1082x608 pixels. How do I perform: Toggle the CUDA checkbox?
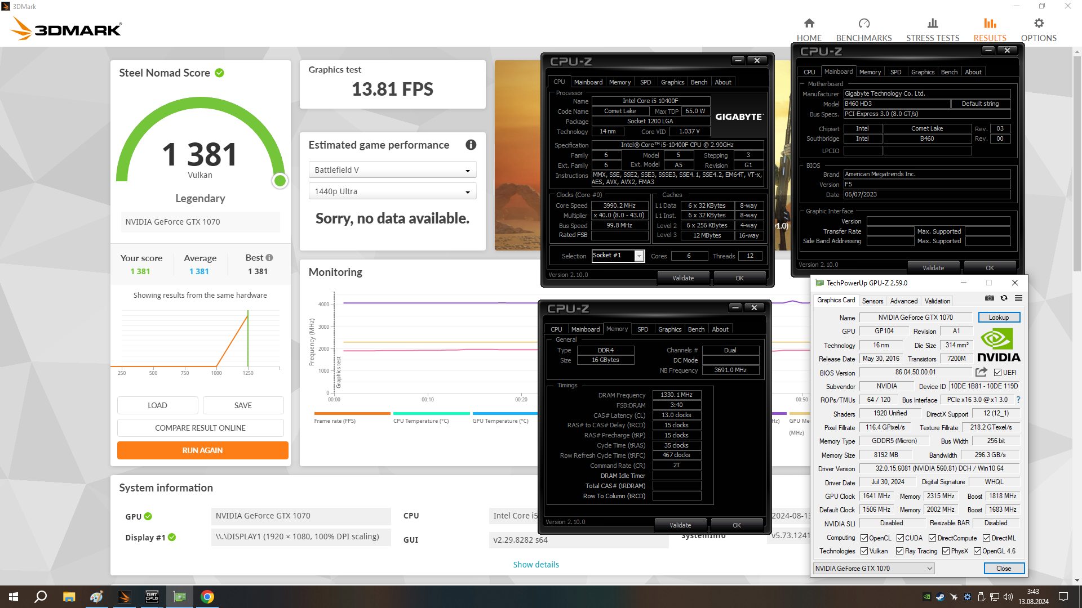pos(900,538)
